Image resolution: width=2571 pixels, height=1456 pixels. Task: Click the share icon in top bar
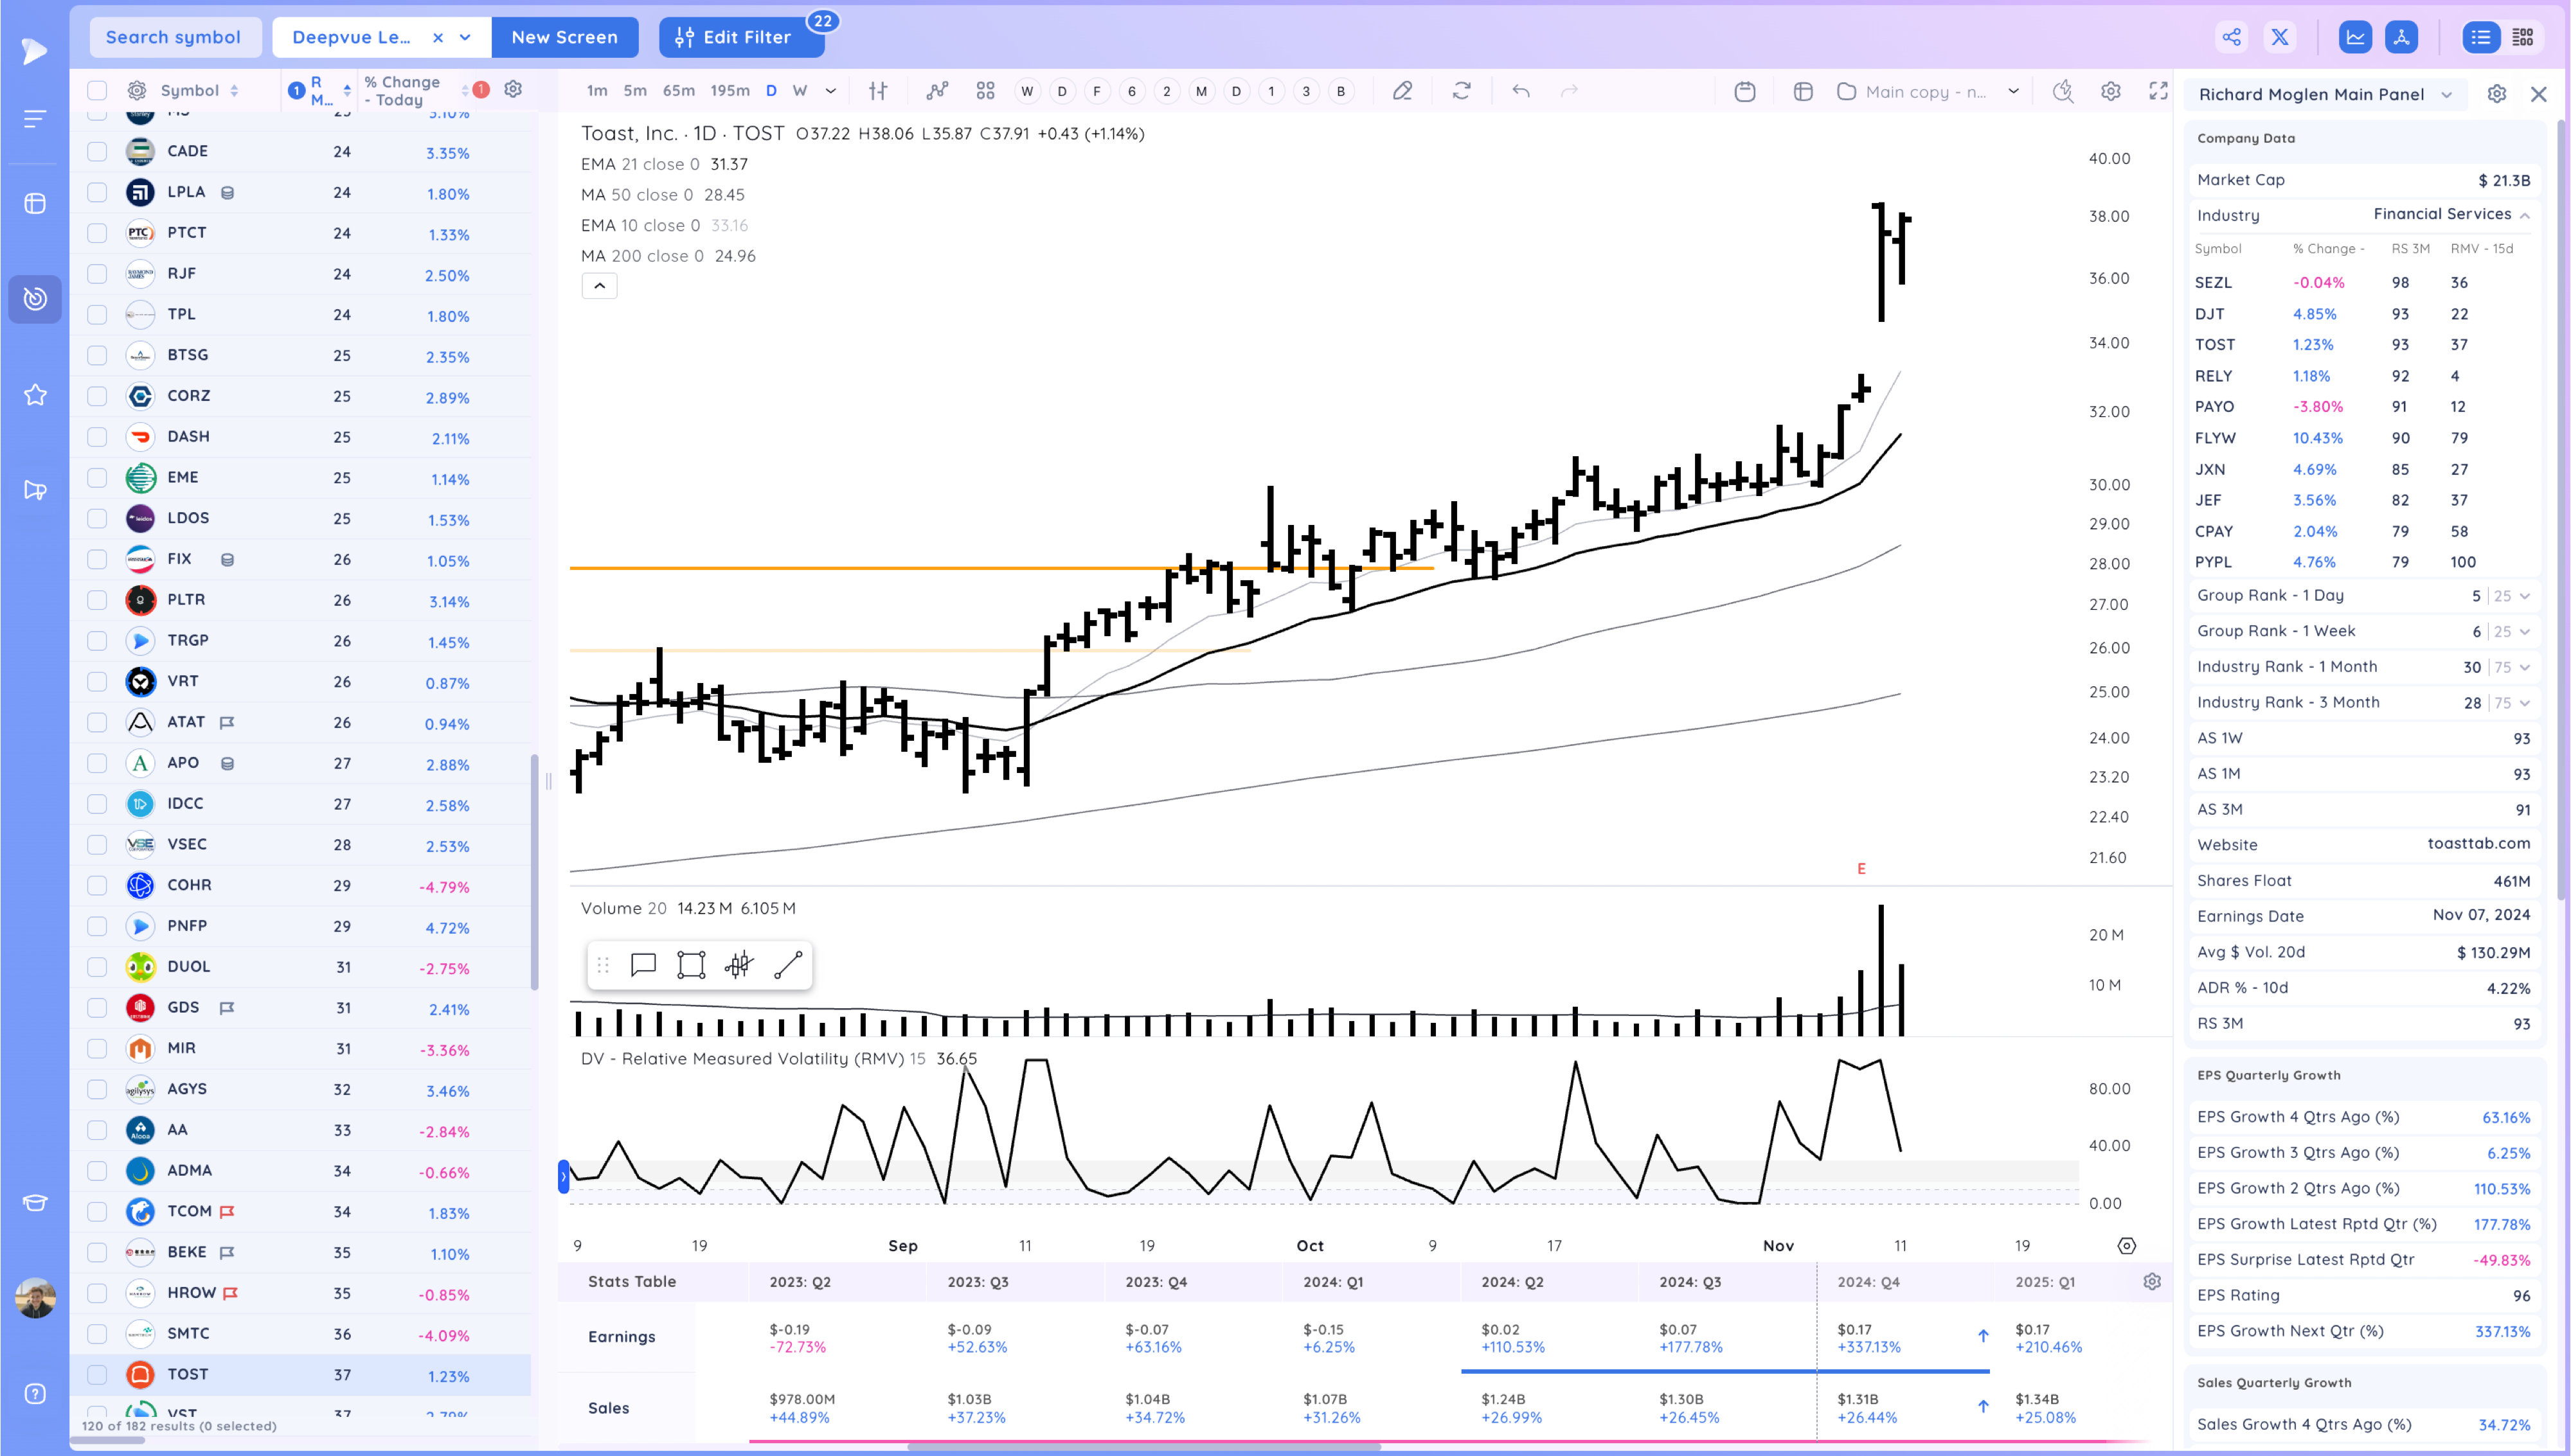[x=2231, y=37]
